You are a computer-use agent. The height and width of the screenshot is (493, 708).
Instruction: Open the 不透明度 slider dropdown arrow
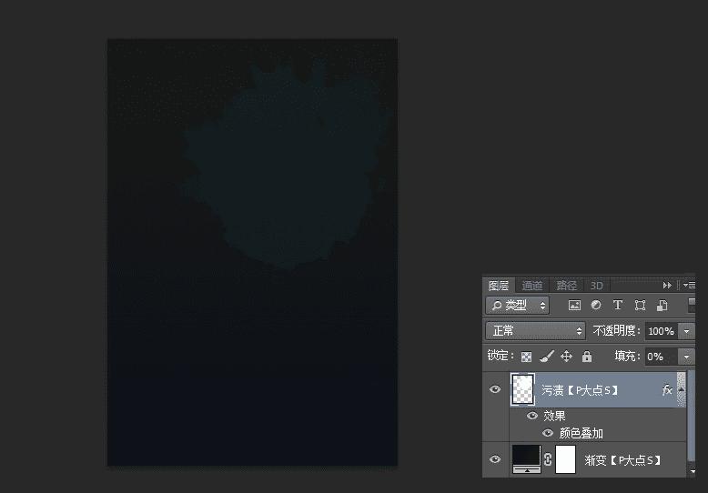coord(686,331)
